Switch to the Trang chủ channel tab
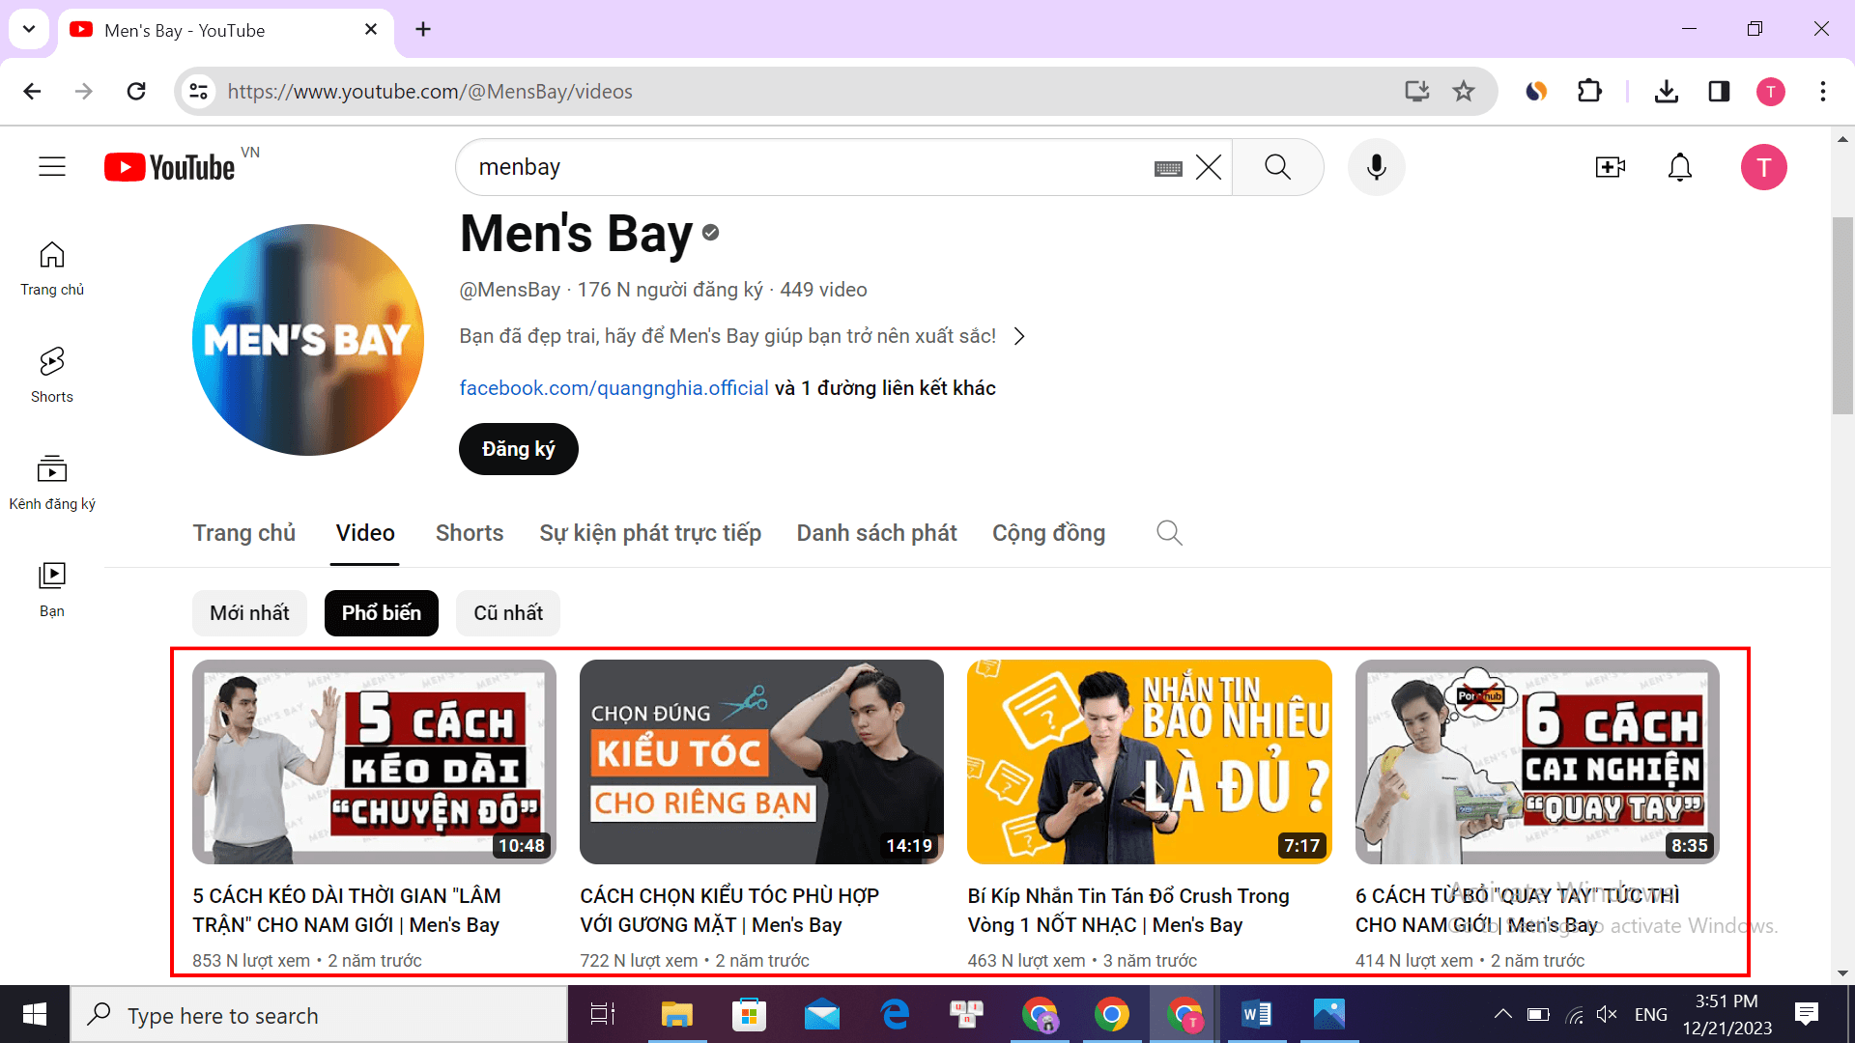The image size is (1855, 1043). (x=244, y=533)
